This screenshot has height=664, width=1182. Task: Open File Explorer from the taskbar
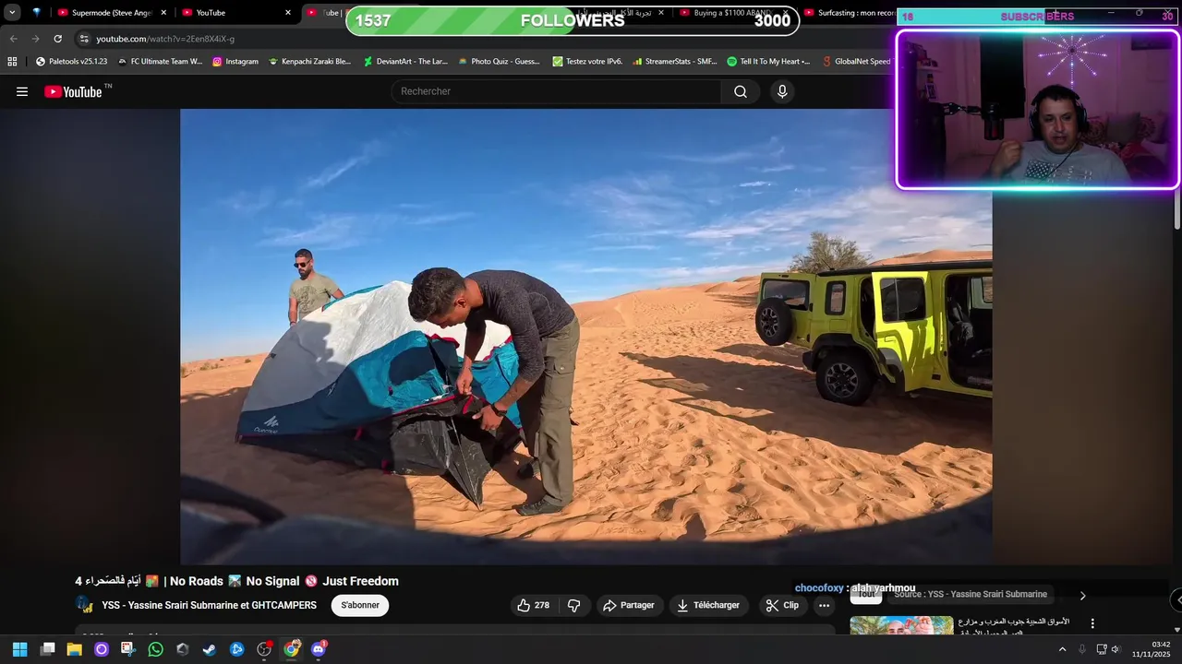point(74,649)
